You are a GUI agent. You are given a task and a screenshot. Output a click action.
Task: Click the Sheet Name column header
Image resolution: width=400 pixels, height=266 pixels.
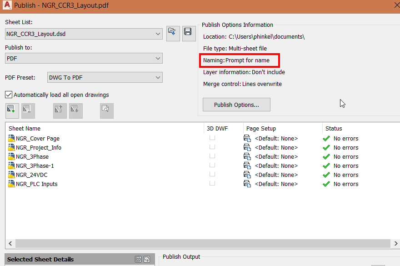(x=24, y=128)
